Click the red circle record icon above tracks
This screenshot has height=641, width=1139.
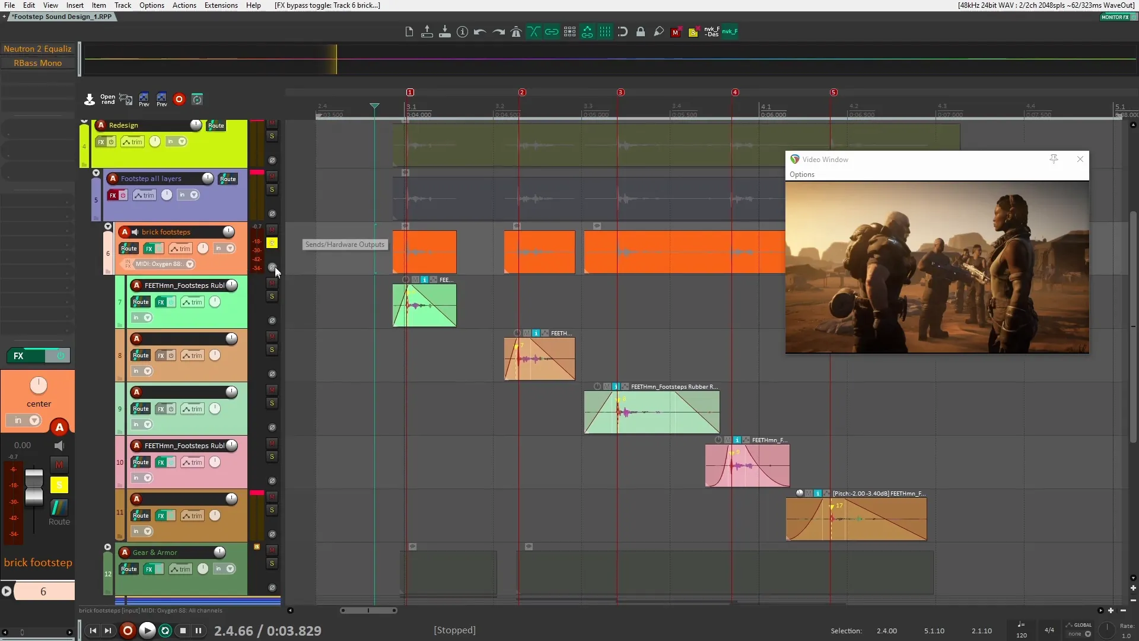pos(179,100)
